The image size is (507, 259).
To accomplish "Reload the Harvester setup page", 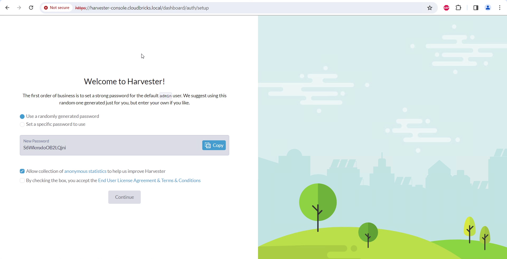I will click(x=31, y=8).
